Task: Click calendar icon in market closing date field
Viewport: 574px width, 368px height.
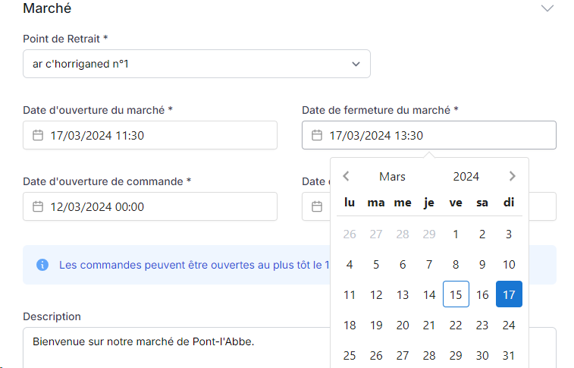Action: 317,135
